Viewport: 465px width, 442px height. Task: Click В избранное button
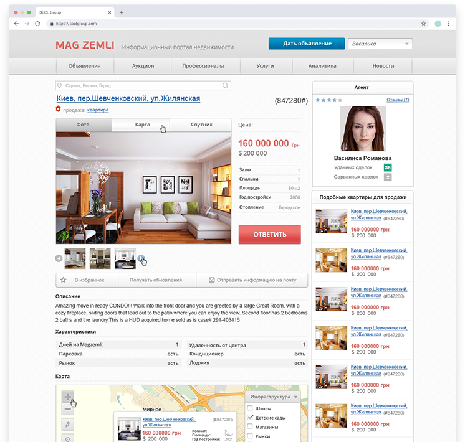pyautogui.click(x=87, y=280)
